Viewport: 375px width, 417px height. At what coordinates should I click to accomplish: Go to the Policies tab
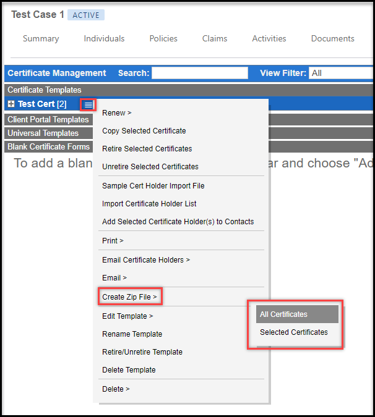[163, 38]
